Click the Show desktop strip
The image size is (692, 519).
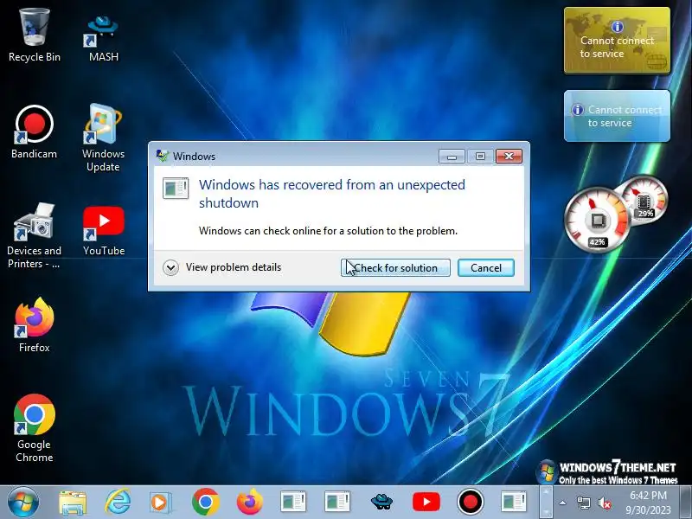coord(686,503)
